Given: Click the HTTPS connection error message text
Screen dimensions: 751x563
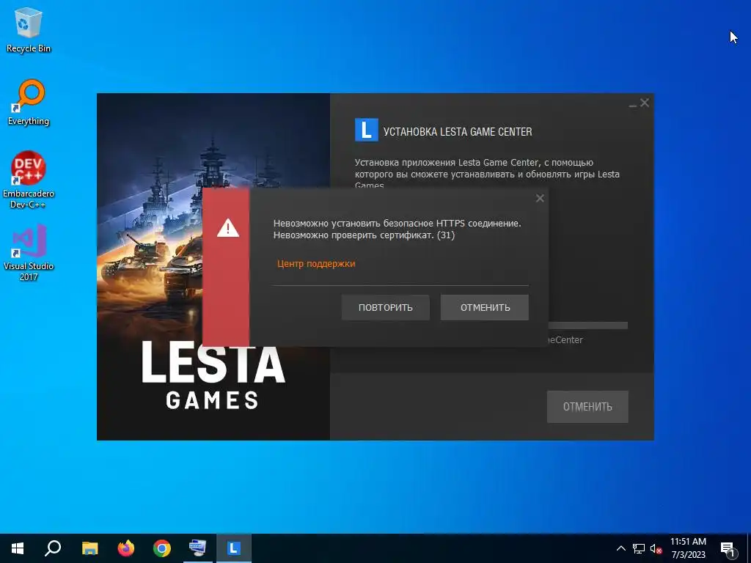Looking at the screenshot, I should click(x=397, y=229).
